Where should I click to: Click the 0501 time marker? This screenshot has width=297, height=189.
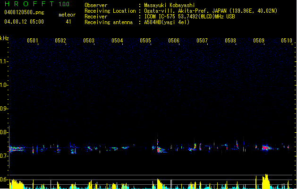[33, 41]
